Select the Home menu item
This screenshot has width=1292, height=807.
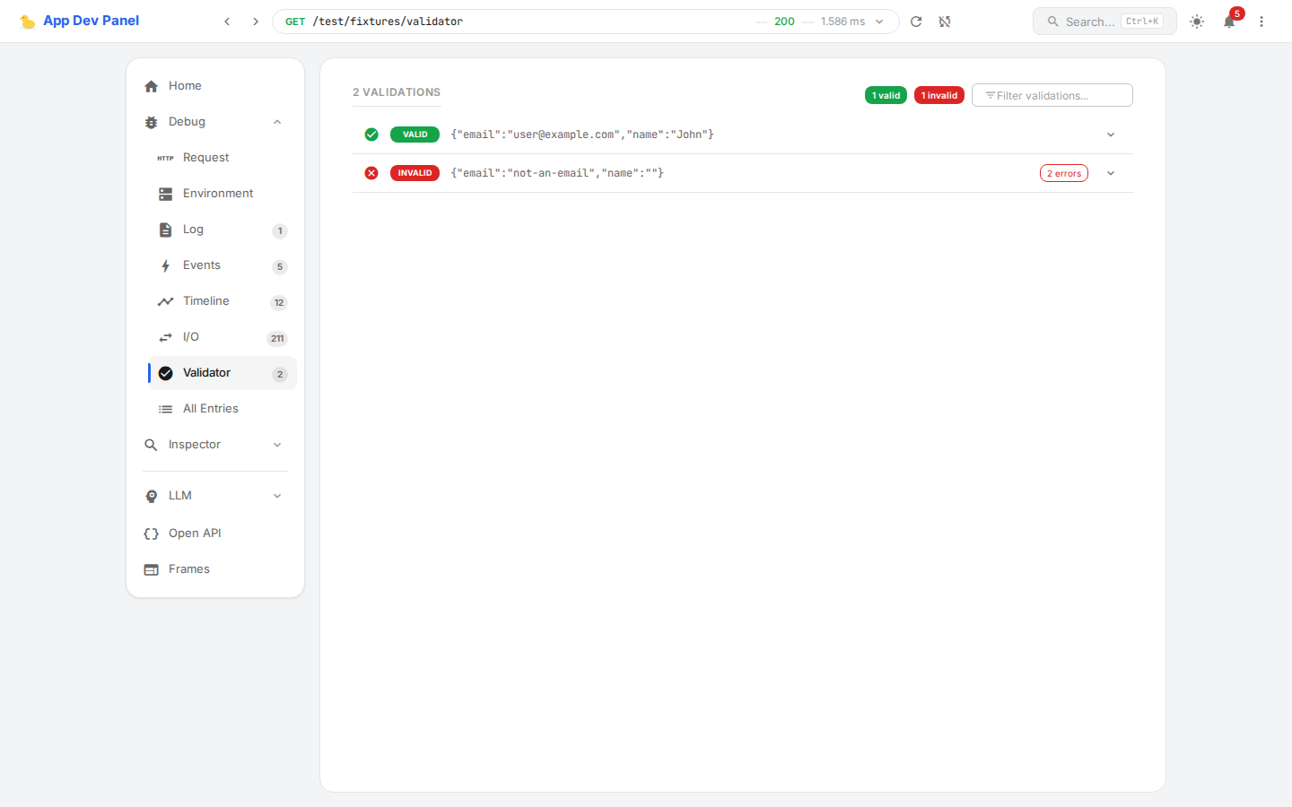(185, 85)
